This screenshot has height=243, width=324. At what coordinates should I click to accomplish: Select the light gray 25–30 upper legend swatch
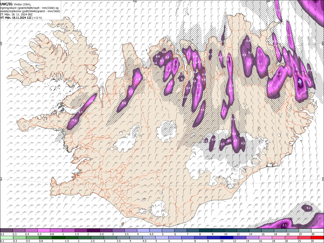click(305, 230)
